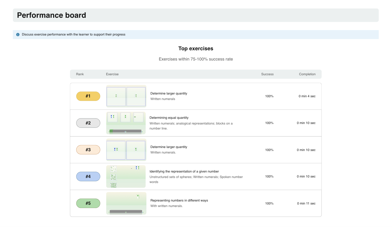Select the green #5 rank badge

[88, 203]
